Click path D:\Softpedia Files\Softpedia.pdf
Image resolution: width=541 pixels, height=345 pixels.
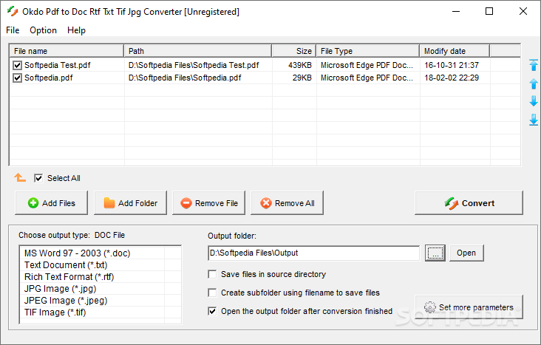point(185,78)
